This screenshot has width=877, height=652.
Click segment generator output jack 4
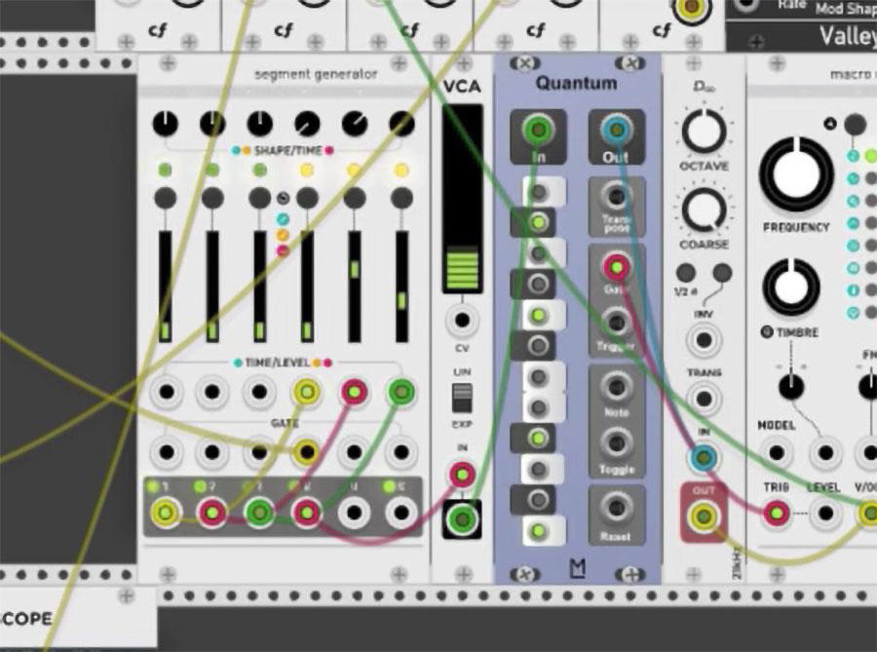[x=306, y=512]
